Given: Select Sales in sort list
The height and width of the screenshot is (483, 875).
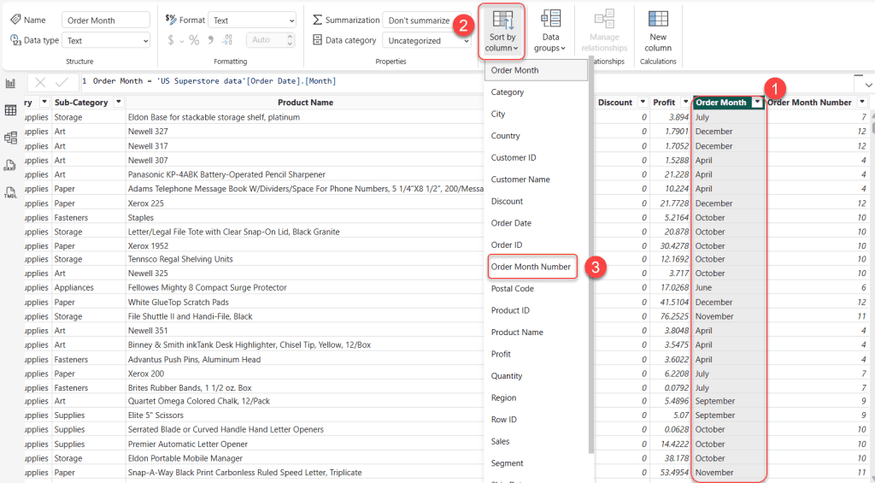Looking at the screenshot, I should (536, 441).
